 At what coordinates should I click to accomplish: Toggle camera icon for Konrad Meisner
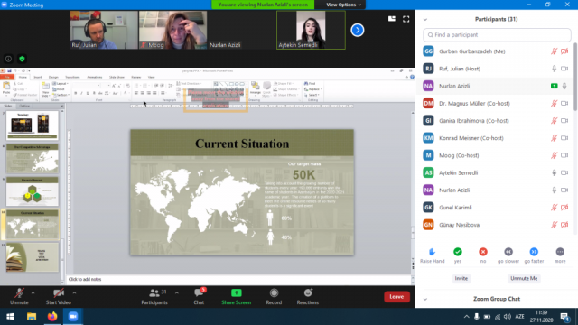click(x=564, y=138)
